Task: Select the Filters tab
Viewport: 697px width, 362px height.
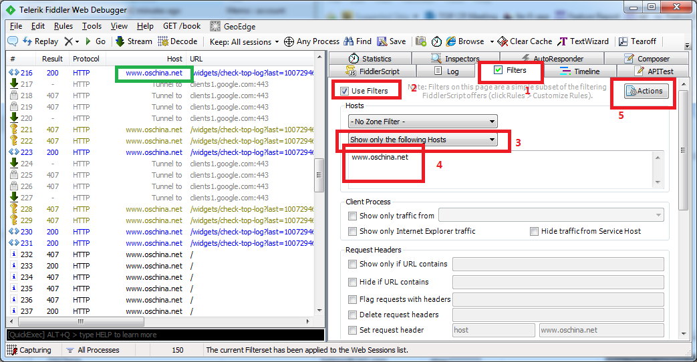Action: 510,70
